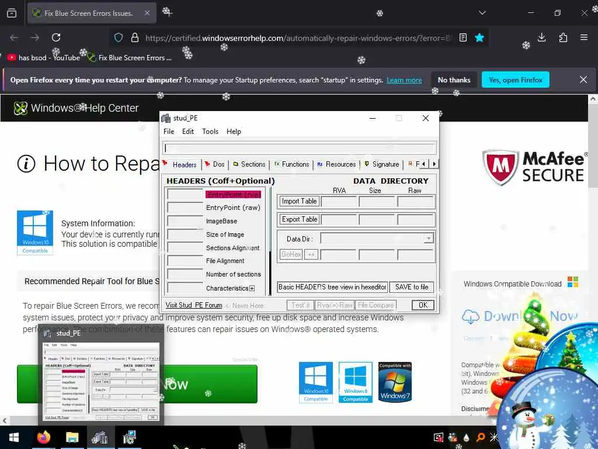Screen dimensions: 598x449
Task: Toggle reader view icon in address bar
Action: tap(463, 37)
